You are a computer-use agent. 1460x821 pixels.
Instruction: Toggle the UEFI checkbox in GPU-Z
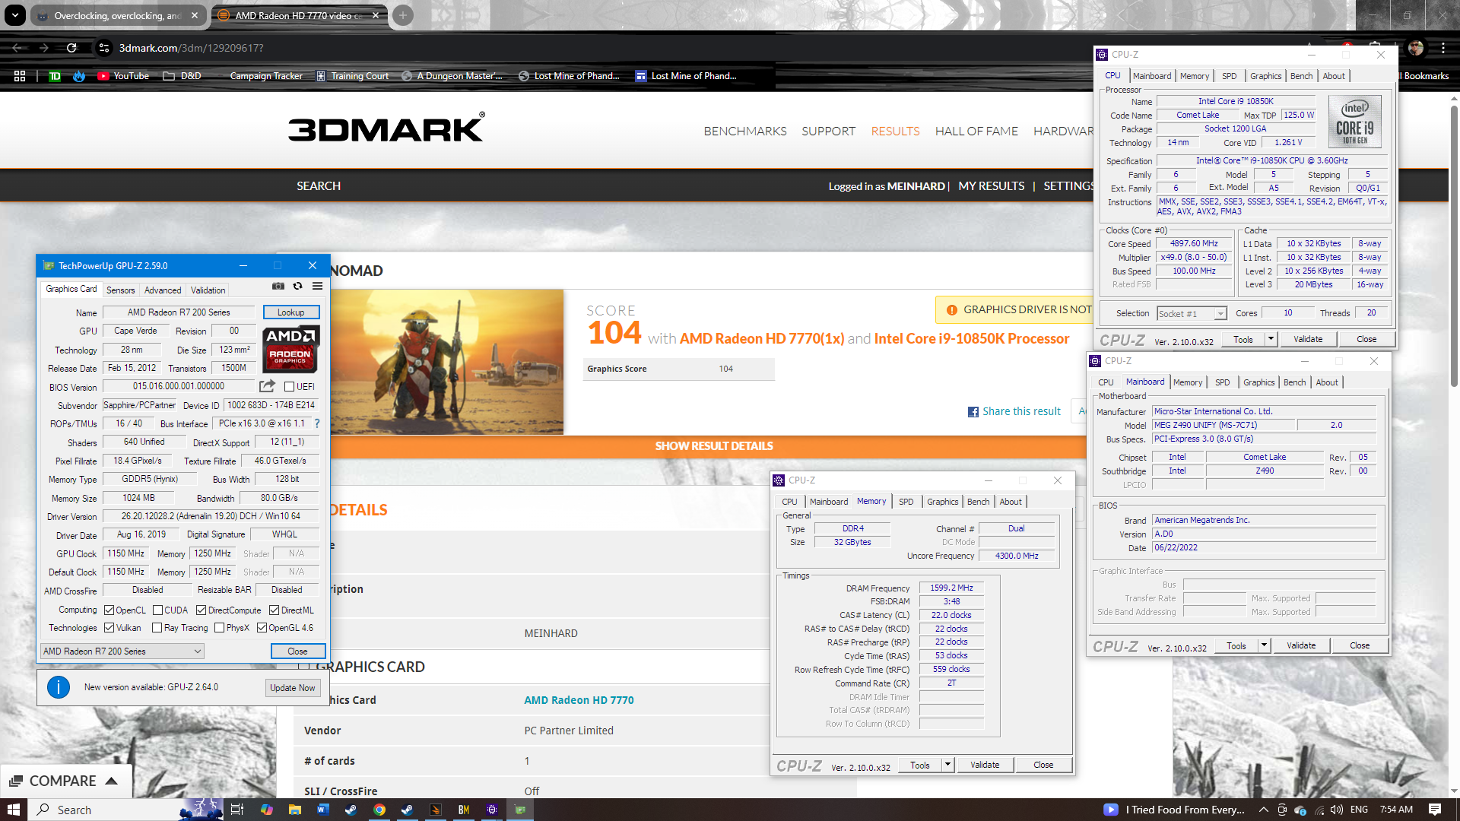pyautogui.click(x=289, y=387)
